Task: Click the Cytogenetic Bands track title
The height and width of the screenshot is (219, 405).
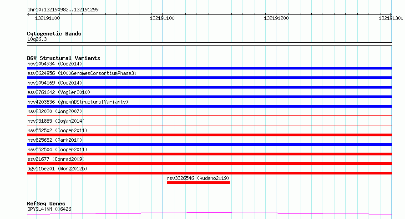Action: 54,34
